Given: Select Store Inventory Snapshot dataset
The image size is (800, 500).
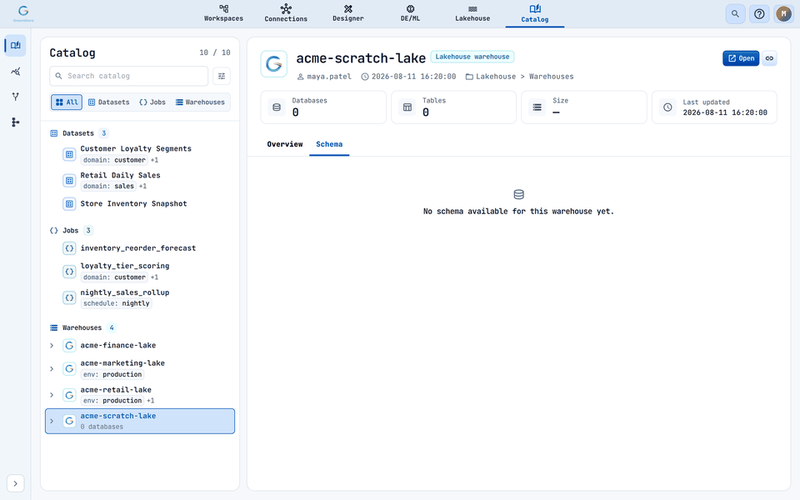Looking at the screenshot, I should click(x=140, y=203).
